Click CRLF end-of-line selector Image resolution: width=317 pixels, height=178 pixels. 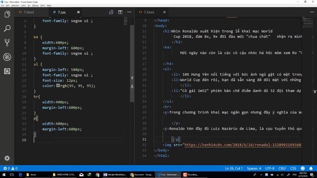pos(282,168)
